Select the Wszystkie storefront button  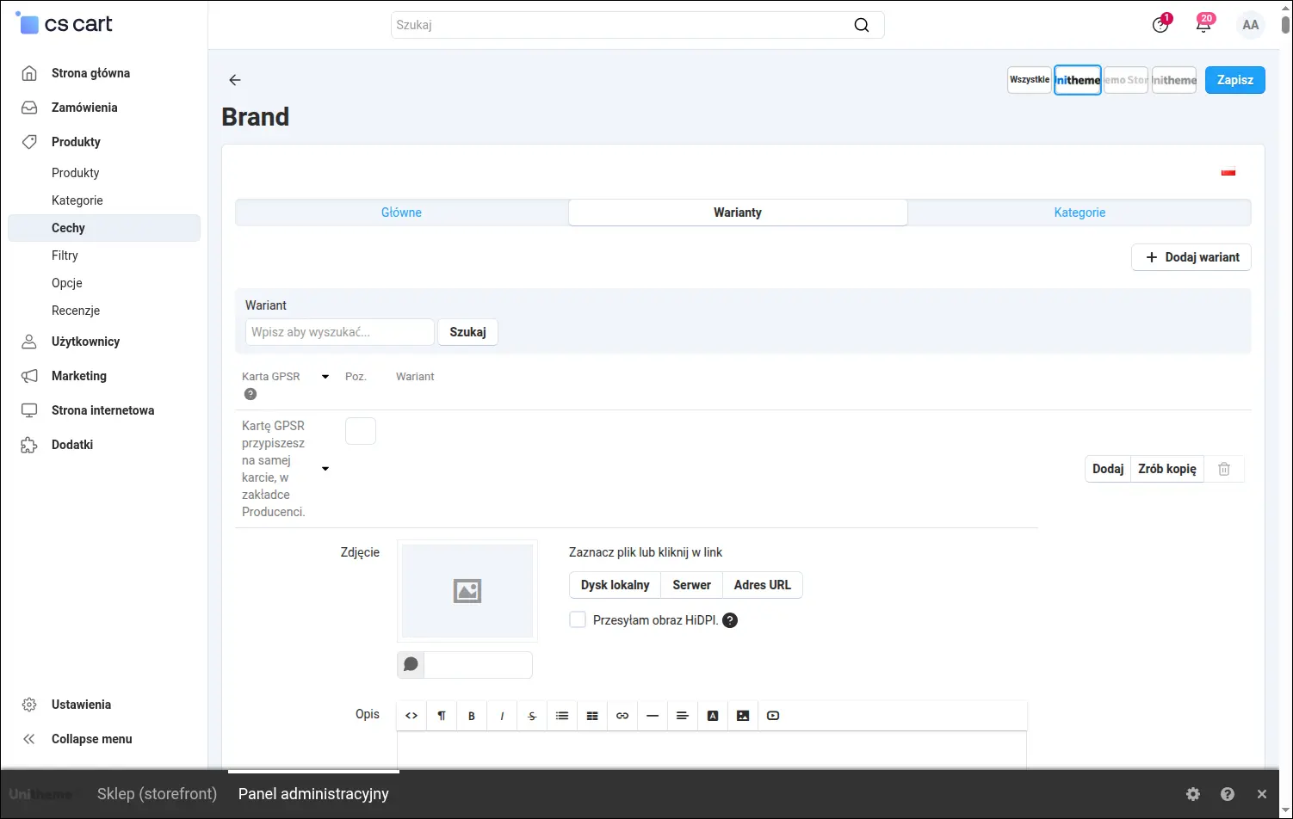point(1030,80)
